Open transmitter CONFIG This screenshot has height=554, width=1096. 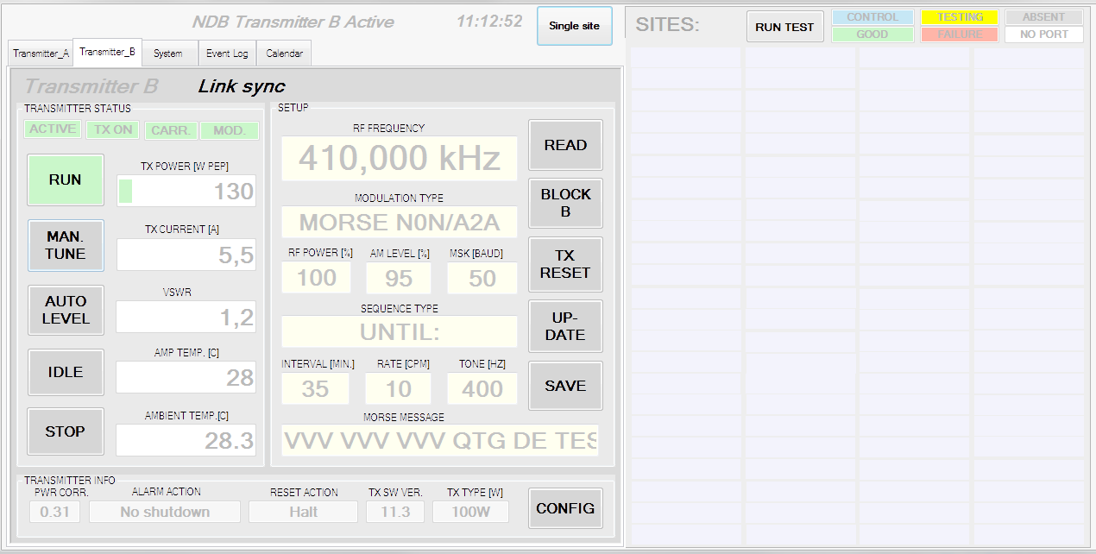click(x=565, y=508)
